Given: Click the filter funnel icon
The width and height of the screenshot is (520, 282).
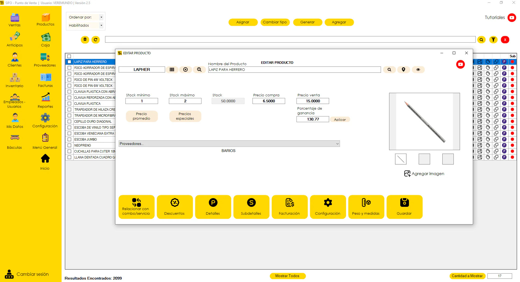Looking at the screenshot, I should (493, 40).
